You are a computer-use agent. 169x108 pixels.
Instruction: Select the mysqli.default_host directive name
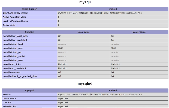[x=13, y=44]
